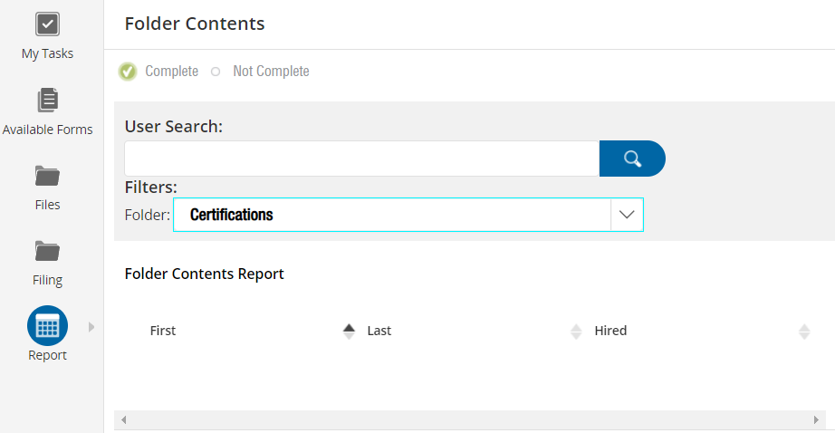Click in the User Search text field
This screenshot has height=433, width=835.
pyautogui.click(x=361, y=159)
